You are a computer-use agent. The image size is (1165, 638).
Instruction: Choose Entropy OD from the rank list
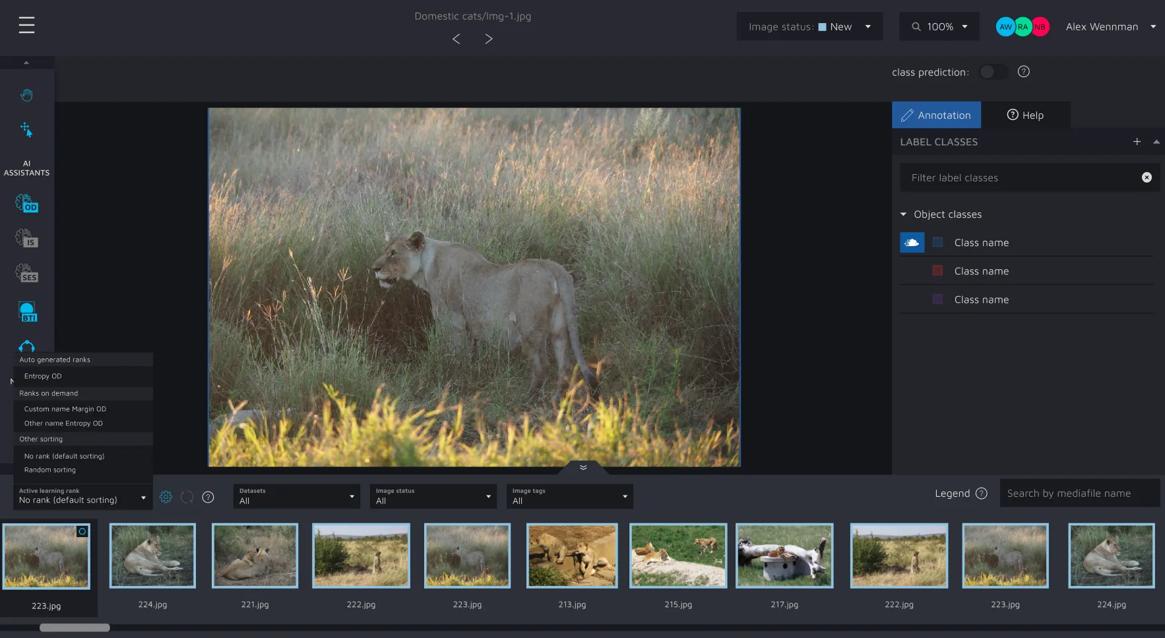pyautogui.click(x=43, y=376)
